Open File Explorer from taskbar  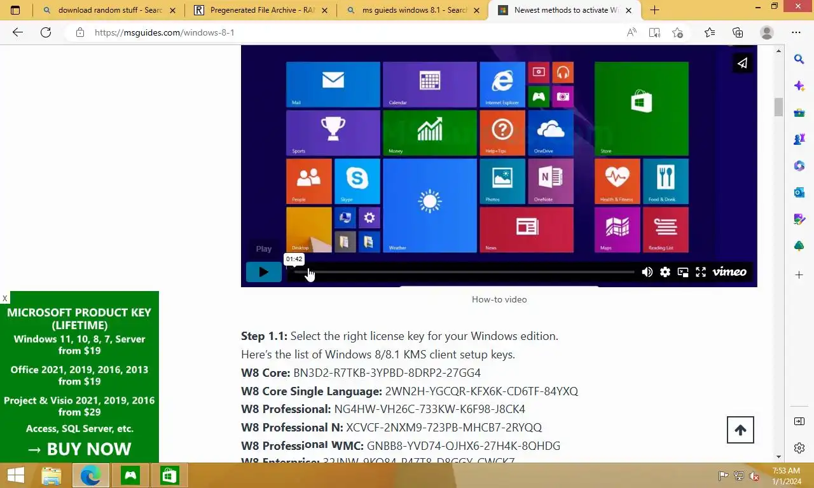[x=51, y=475]
